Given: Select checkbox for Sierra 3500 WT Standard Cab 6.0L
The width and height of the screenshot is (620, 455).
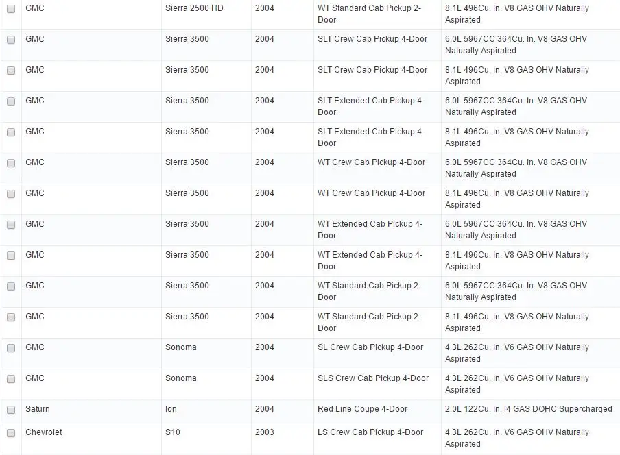Looking at the screenshot, I should click(11, 286).
